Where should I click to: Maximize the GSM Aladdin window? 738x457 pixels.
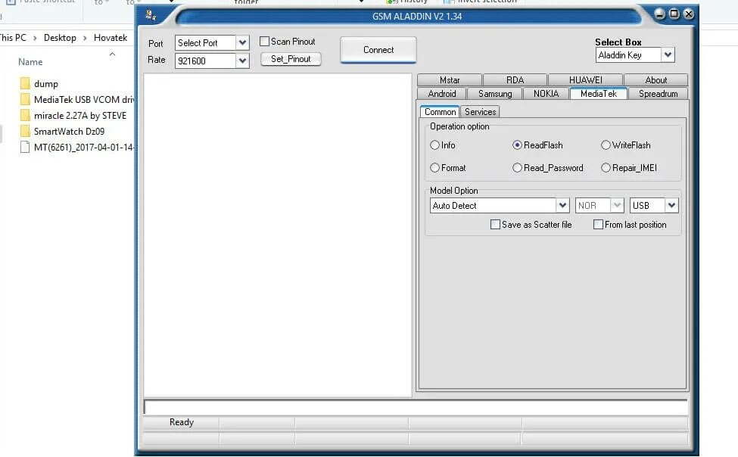point(674,14)
